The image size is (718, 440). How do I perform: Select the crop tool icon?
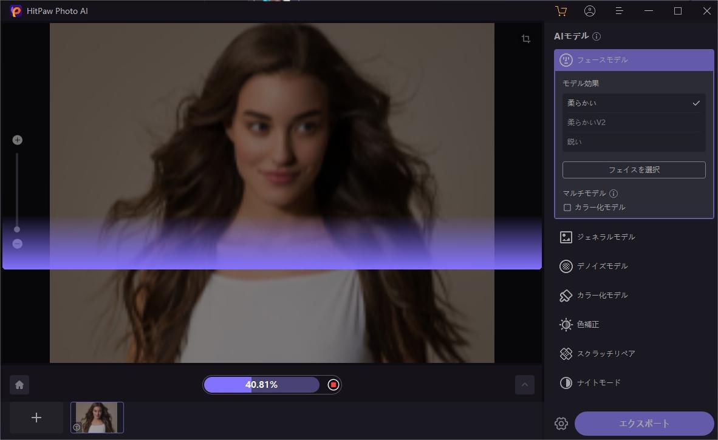point(526,39)
